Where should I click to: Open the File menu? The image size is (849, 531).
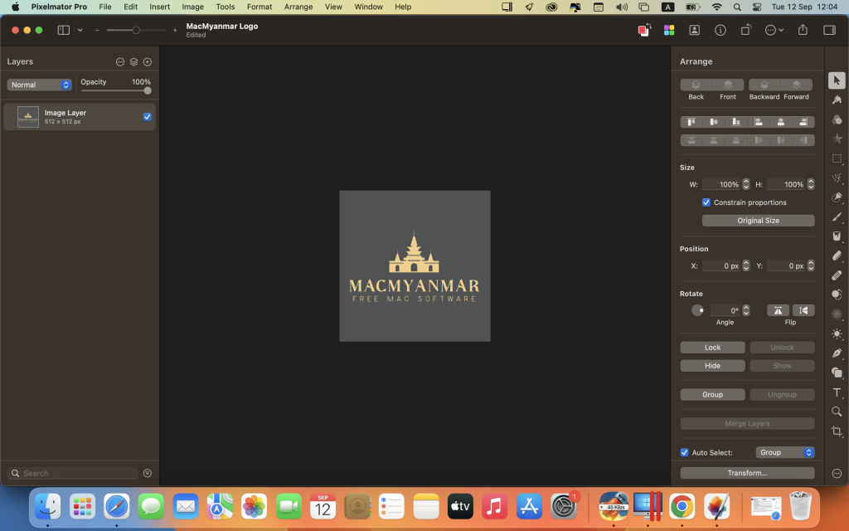(105, 7)
